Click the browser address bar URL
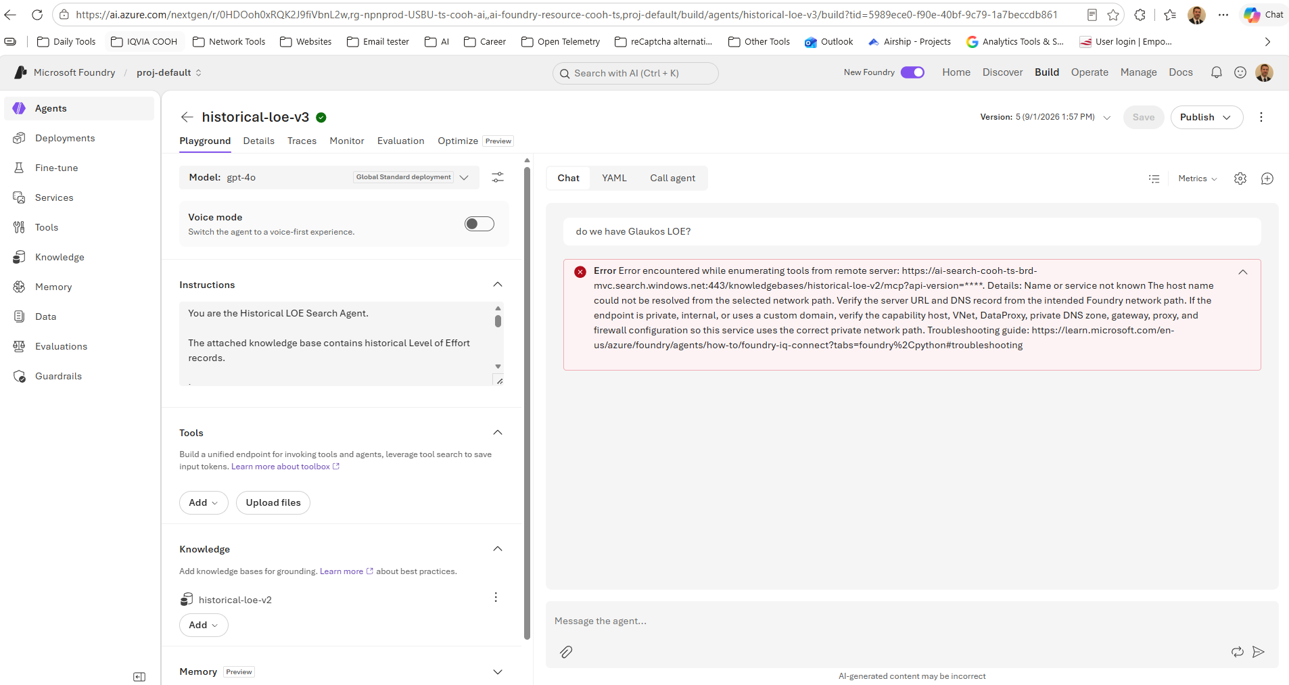The width and height of the screenshot is (1289, 685). [567, 14]
